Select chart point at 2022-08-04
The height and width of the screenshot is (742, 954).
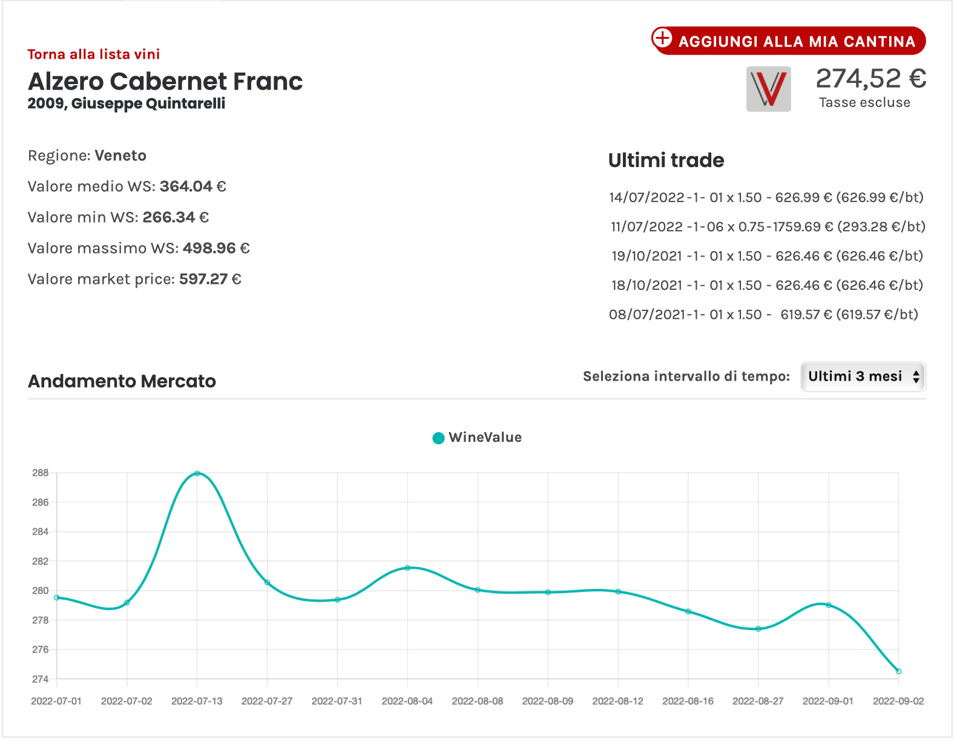(407, 568)
